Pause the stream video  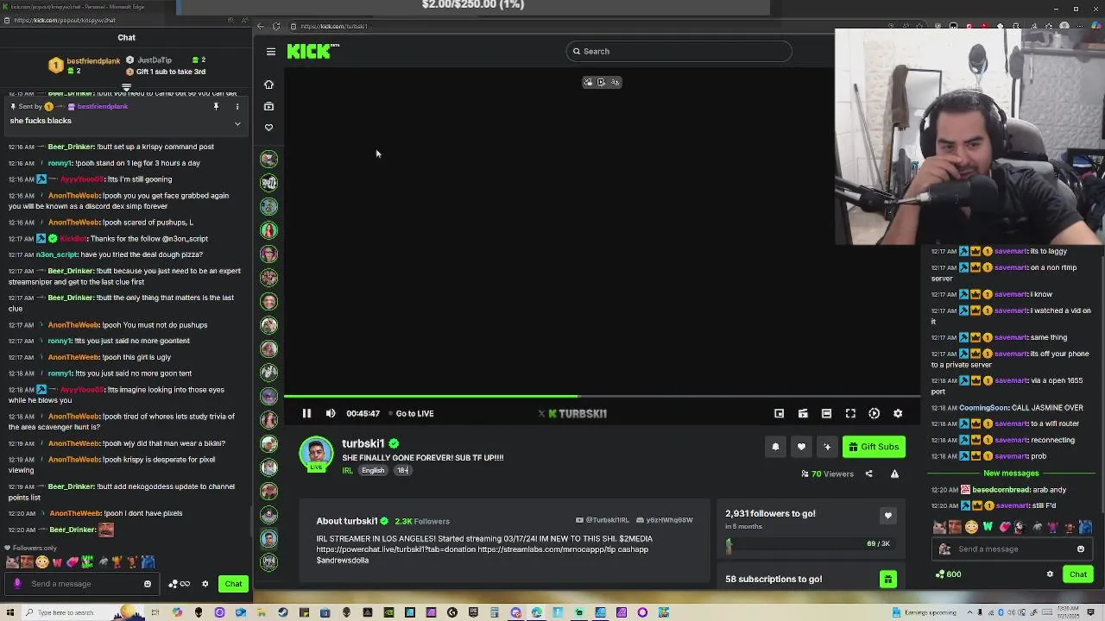click(306, 413)
